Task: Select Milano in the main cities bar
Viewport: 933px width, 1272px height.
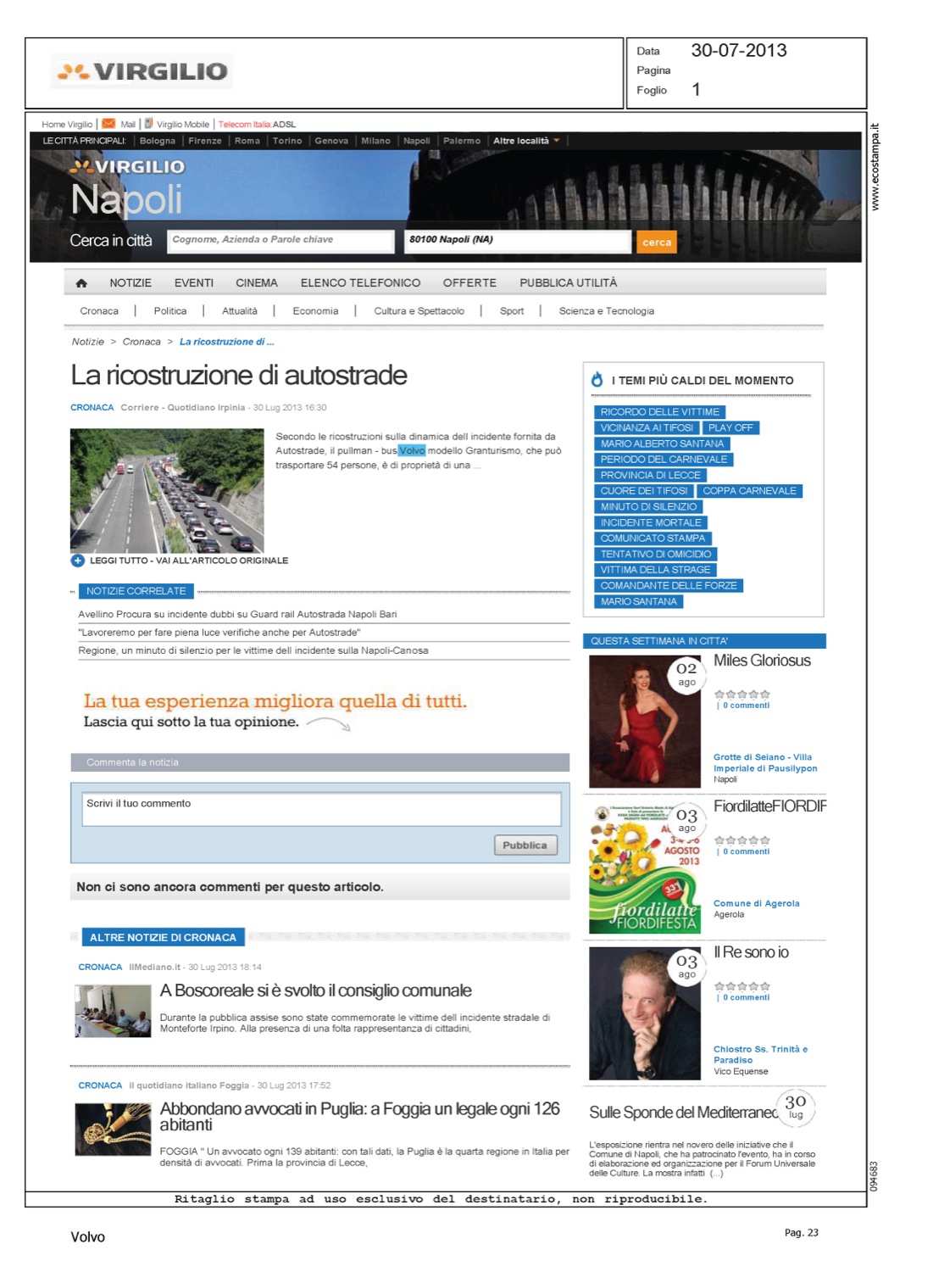Action: tap(375, 141)
